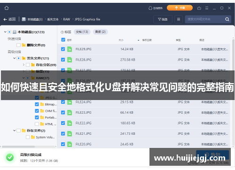Click the 270.58 KB size cell
The image size is (235, 170).
coord(127,60)
